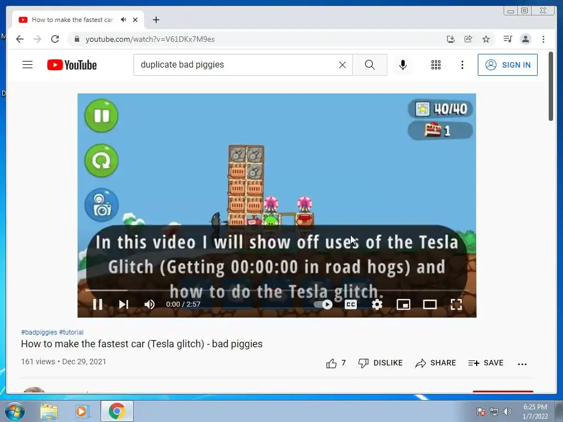Mute the video player volume

point(150,304)
